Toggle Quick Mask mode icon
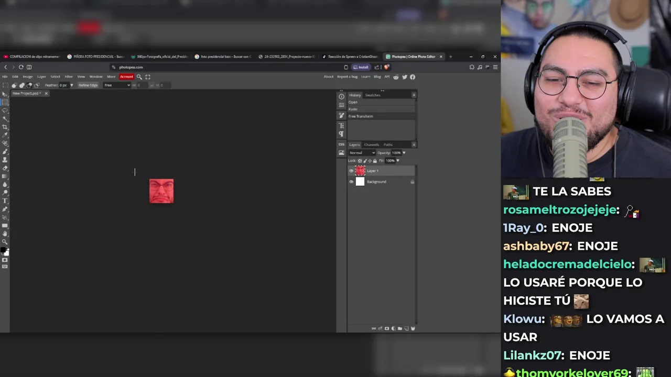671x377 pixels. coord(5,260)
